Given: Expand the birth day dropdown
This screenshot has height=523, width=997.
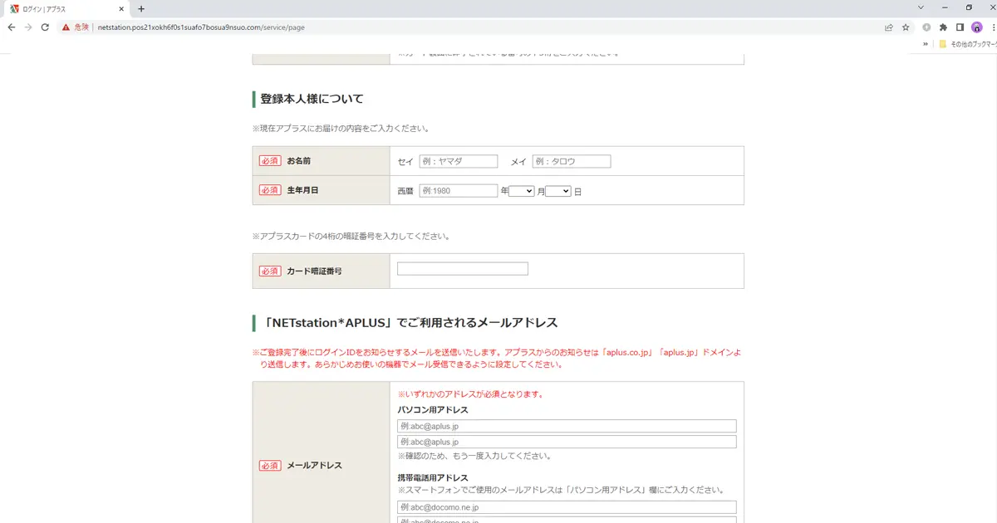Looking at the screenshot, I should click(x=558, y=191).
